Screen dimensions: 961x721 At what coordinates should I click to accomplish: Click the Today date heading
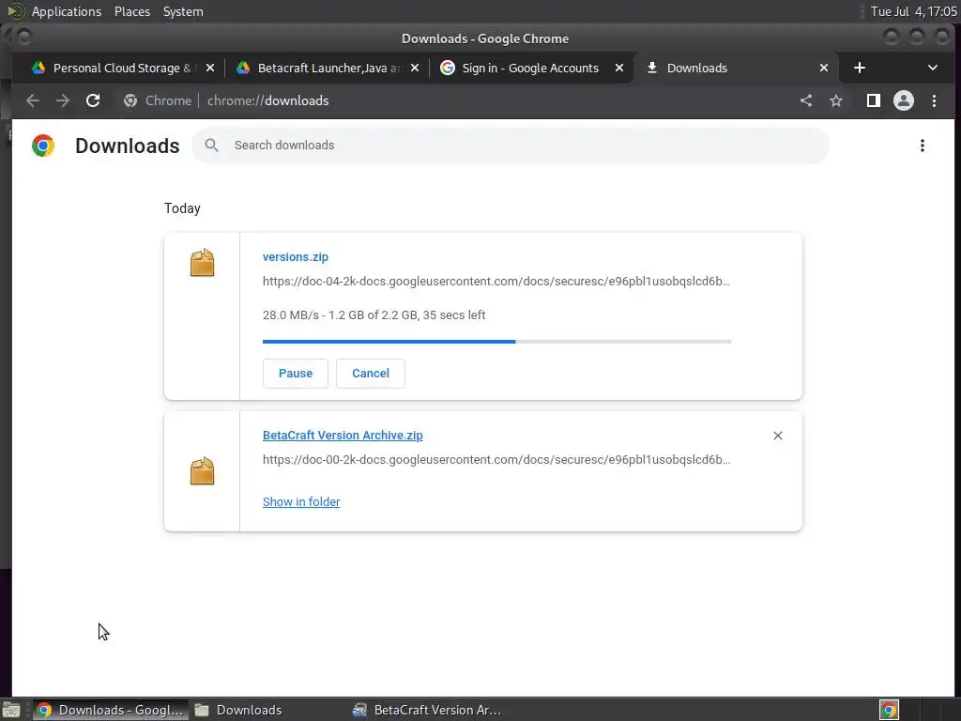click(x=182, y=208)
